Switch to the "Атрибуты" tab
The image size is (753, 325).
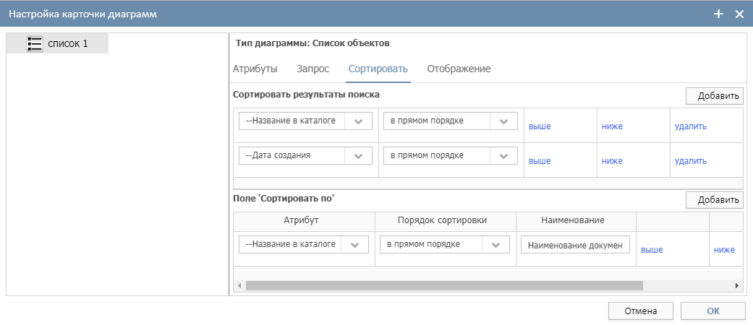(255, 69)
